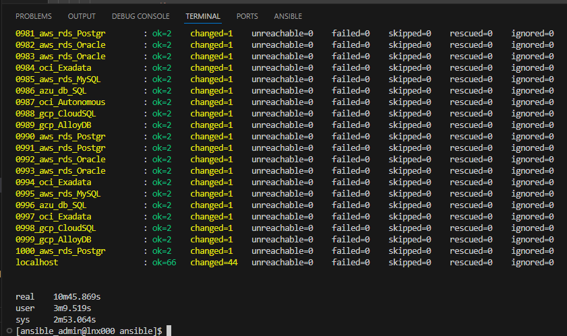
Task: Select the TERMINAL tab
Action: (203, 16)
